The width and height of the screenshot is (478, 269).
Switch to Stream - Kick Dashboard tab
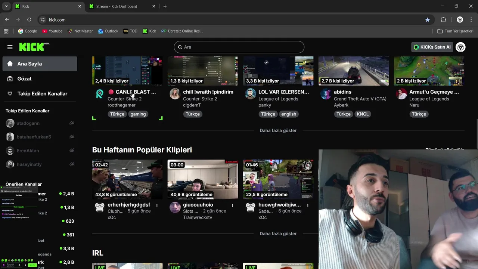[122, 6]
